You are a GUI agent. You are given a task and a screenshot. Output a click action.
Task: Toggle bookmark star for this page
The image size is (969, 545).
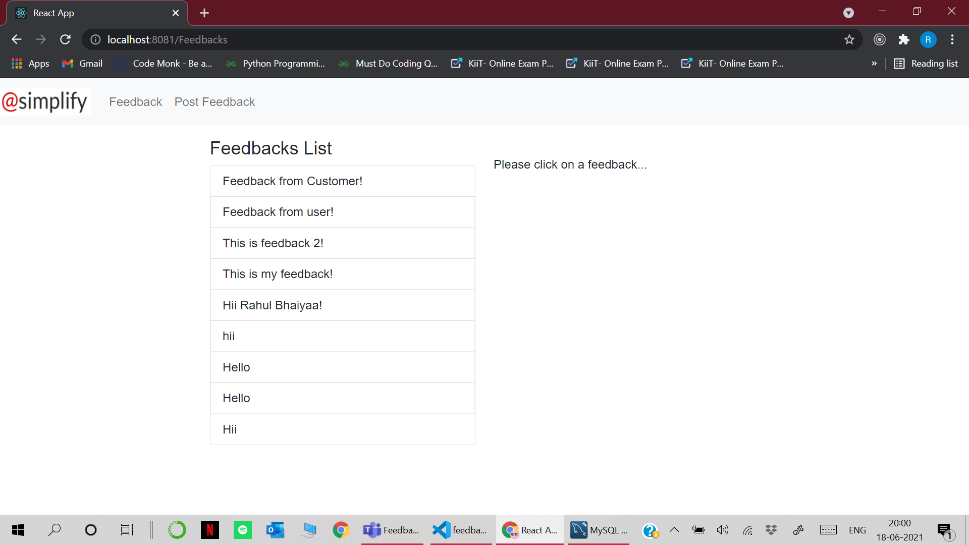point(849,39)
